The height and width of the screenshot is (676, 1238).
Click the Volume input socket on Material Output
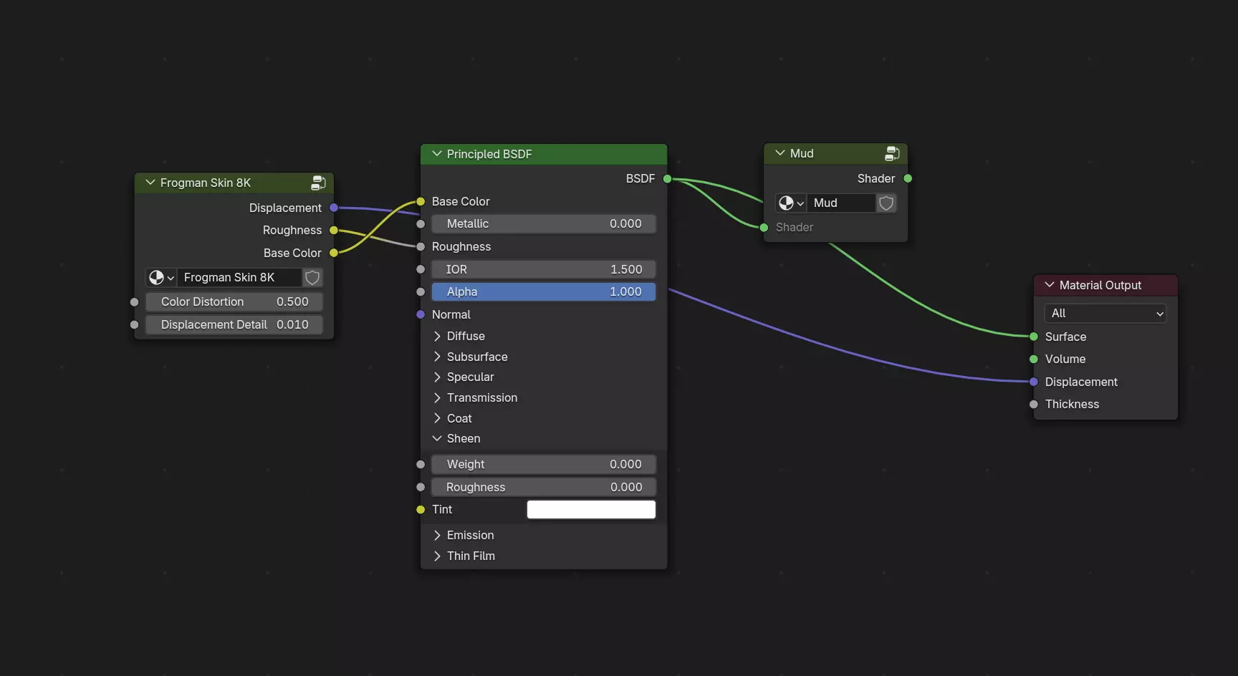(1034, 359)
